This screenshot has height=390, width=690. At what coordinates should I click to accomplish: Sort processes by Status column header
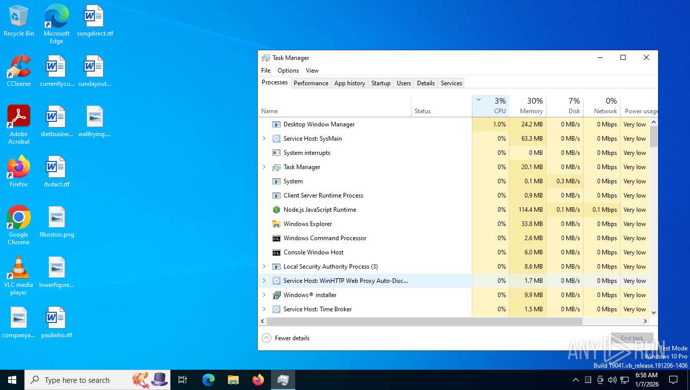point(441,106)
